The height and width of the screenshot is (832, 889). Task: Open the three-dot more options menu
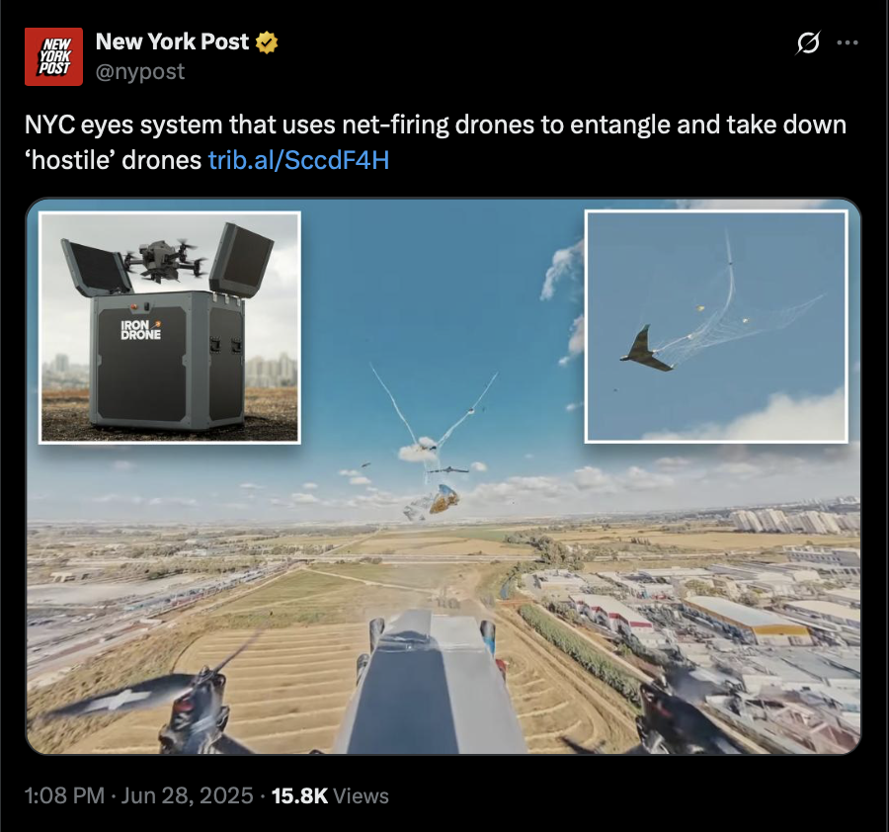click(x=848, y=42)
